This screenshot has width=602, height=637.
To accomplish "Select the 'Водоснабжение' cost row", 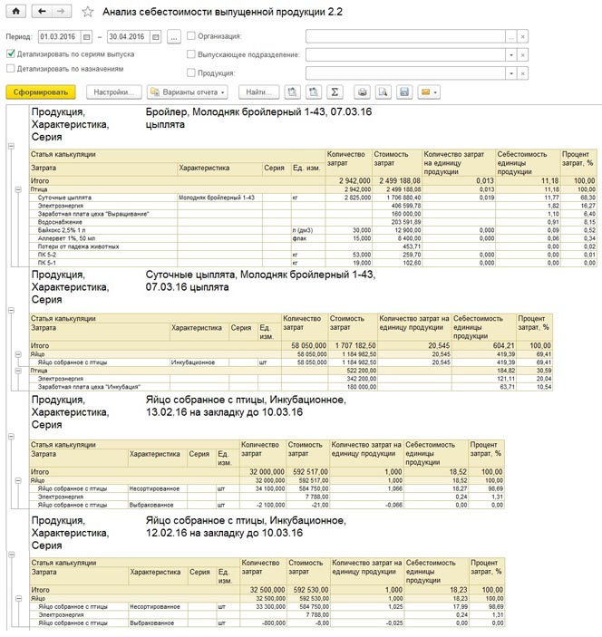I will click(x=313, y=222).
